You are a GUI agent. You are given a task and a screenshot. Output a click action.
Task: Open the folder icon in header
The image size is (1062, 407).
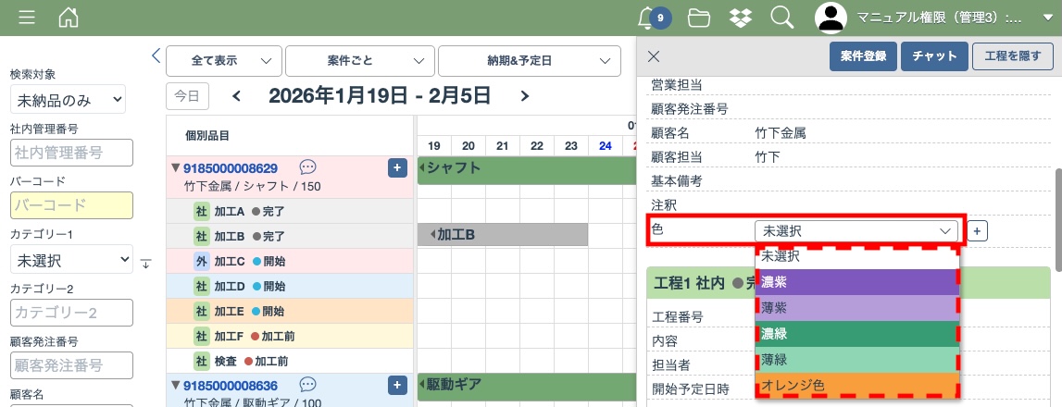tap(699, 18)
